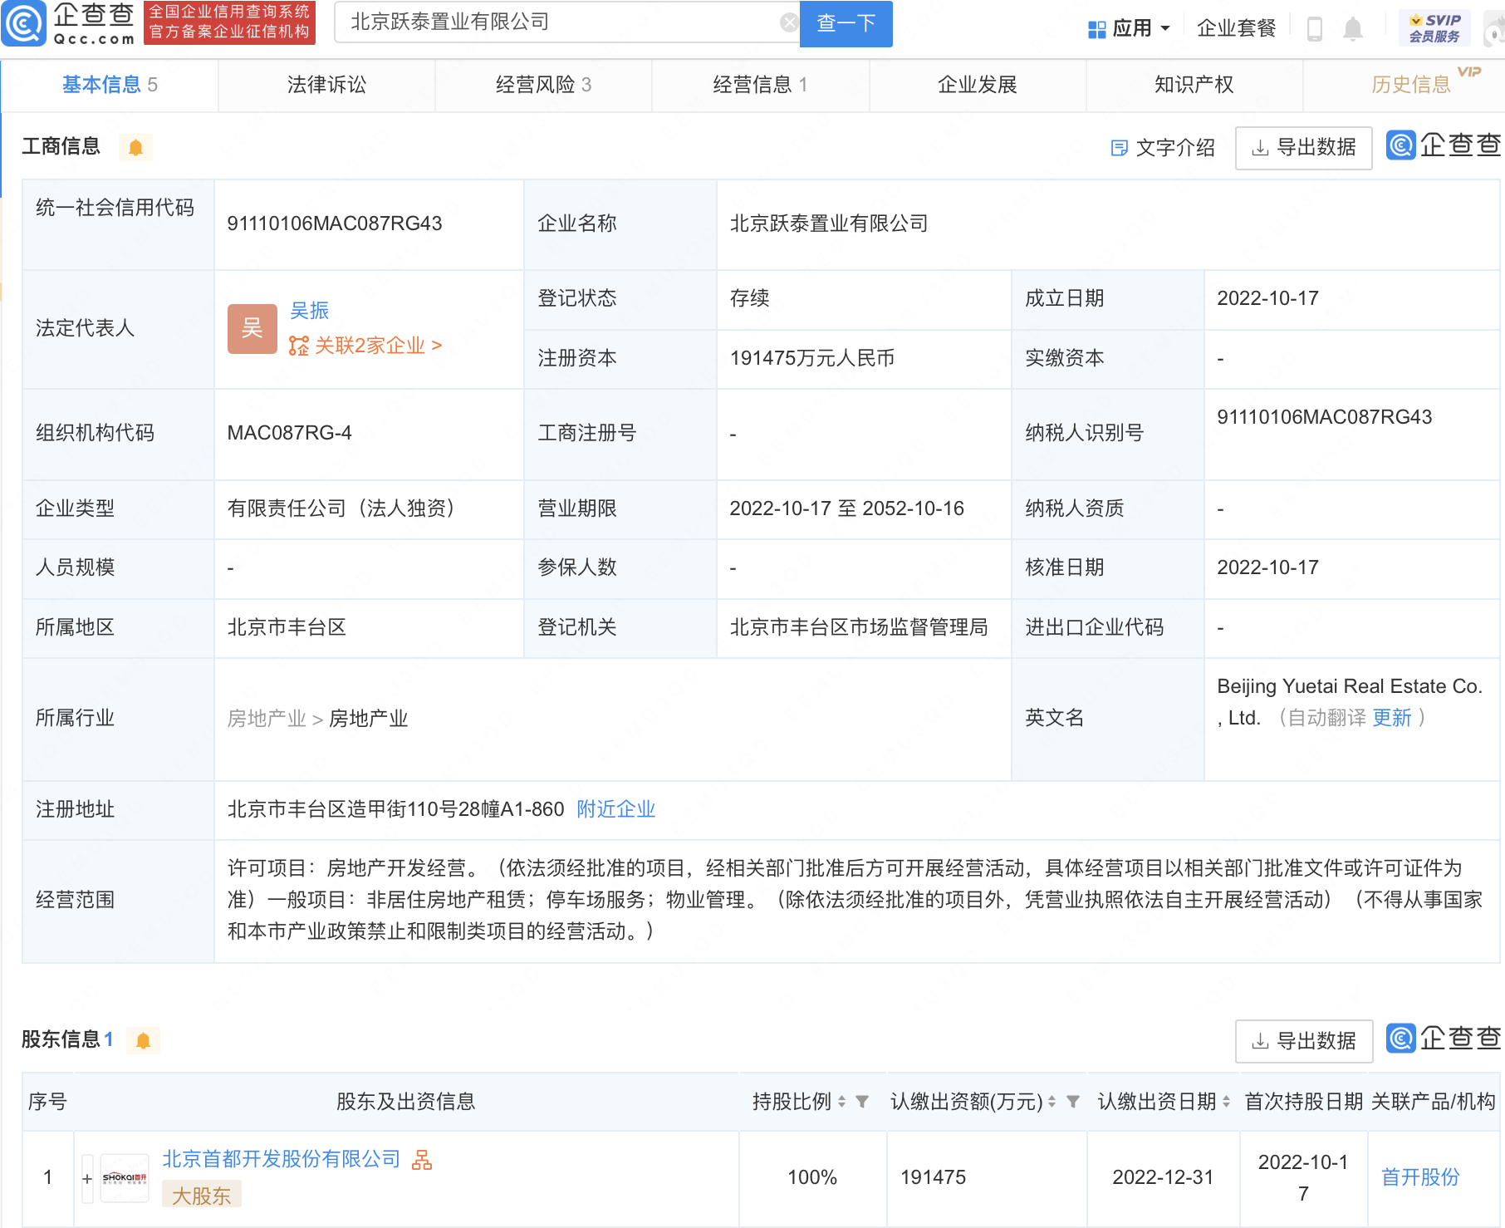1505x1228 pixels.
Task: Switch to the 企业发展 tab
Action: (x=978, y=85)
